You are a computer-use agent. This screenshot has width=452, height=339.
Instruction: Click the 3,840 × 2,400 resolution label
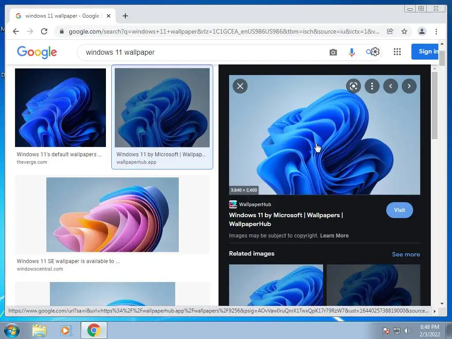point(244,190)
